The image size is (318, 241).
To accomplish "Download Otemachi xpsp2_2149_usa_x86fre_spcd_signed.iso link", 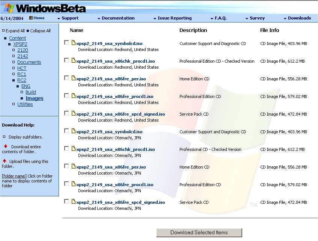I will (x=121, y=202).
